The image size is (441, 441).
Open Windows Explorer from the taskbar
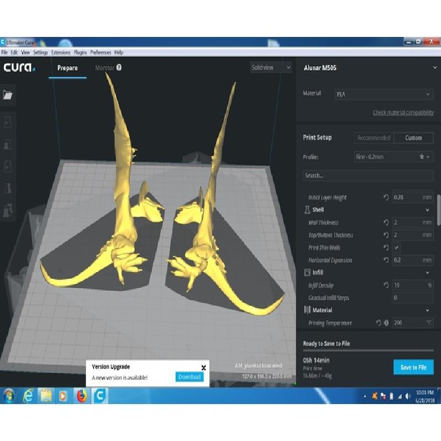pos(46,396)
